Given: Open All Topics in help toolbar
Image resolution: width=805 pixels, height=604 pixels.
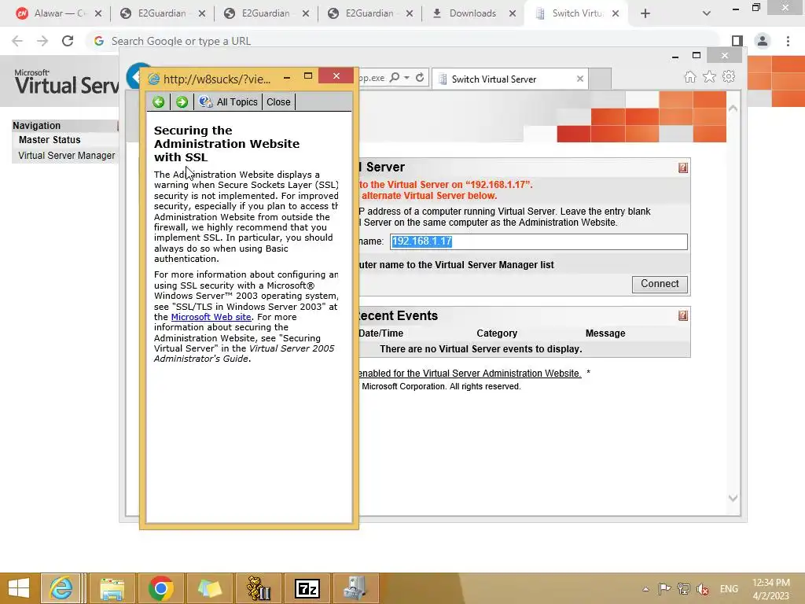Looking at the screenshot, I should 229,101.
